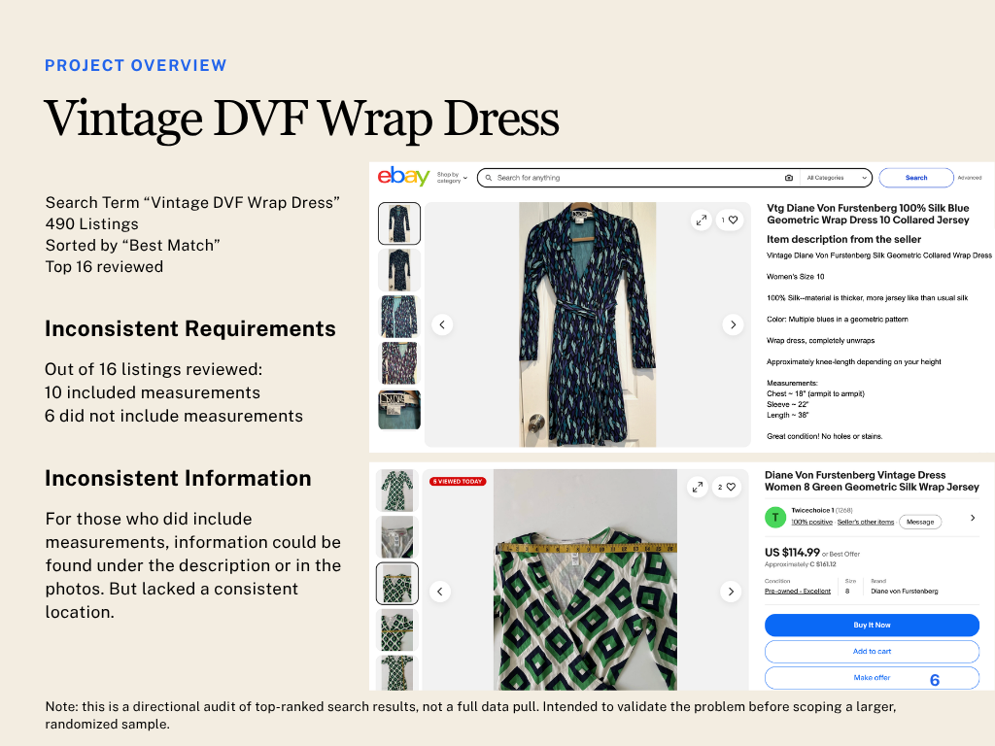The image size is (995, 746).
Task: Open the Shop by category dropdown
Action: 452,178
